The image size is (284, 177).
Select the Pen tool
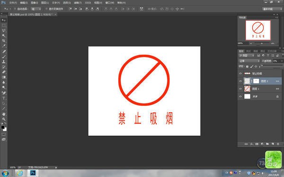[x=4, y=93]
